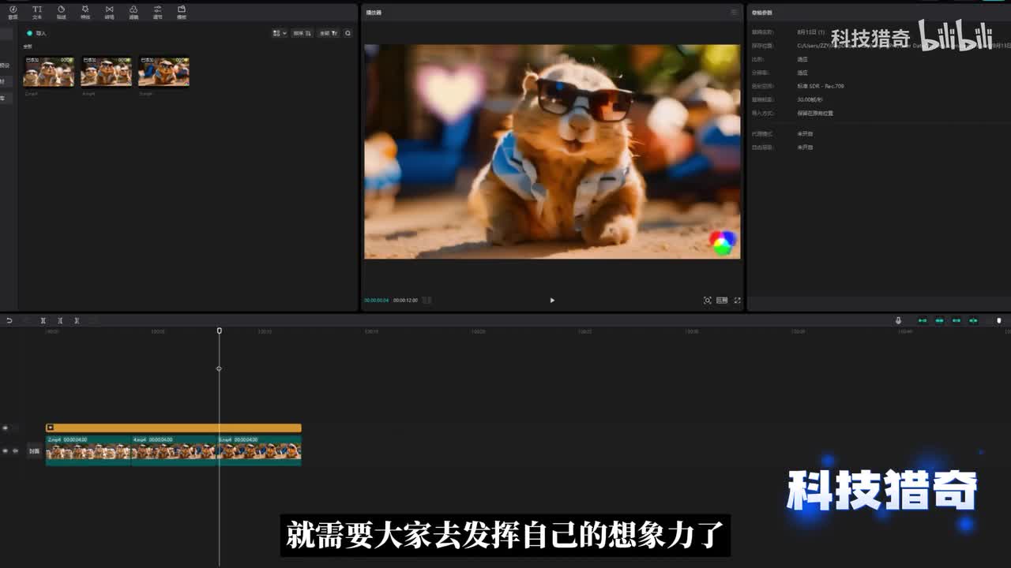The height and width of the screenshot is (568, 1011).
Task: Mute the main video track audio
Action: [x=15, y=451]
